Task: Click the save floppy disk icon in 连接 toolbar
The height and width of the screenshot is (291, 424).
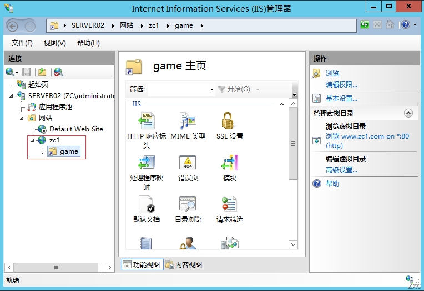Action: click(27, 72)
